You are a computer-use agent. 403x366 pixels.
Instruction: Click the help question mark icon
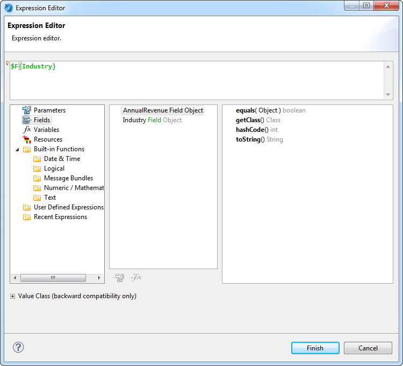18,347
